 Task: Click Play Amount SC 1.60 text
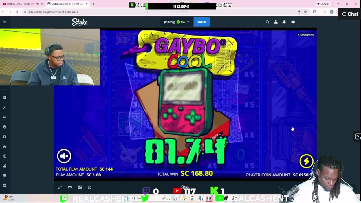(x=78, y=175)
